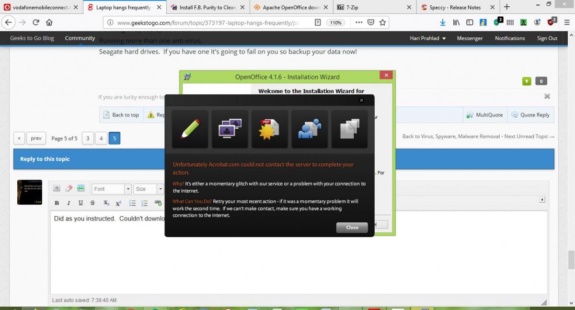Go to page 3 of the topic

point(87,138)
